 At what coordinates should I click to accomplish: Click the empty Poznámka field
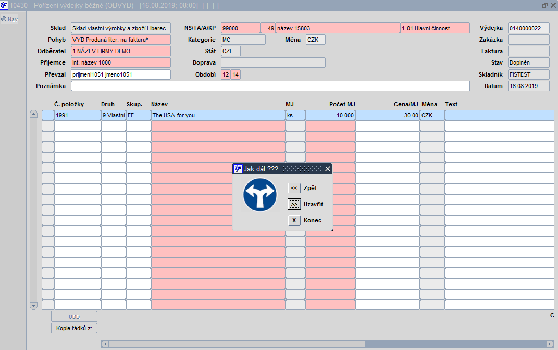(270, 86)
